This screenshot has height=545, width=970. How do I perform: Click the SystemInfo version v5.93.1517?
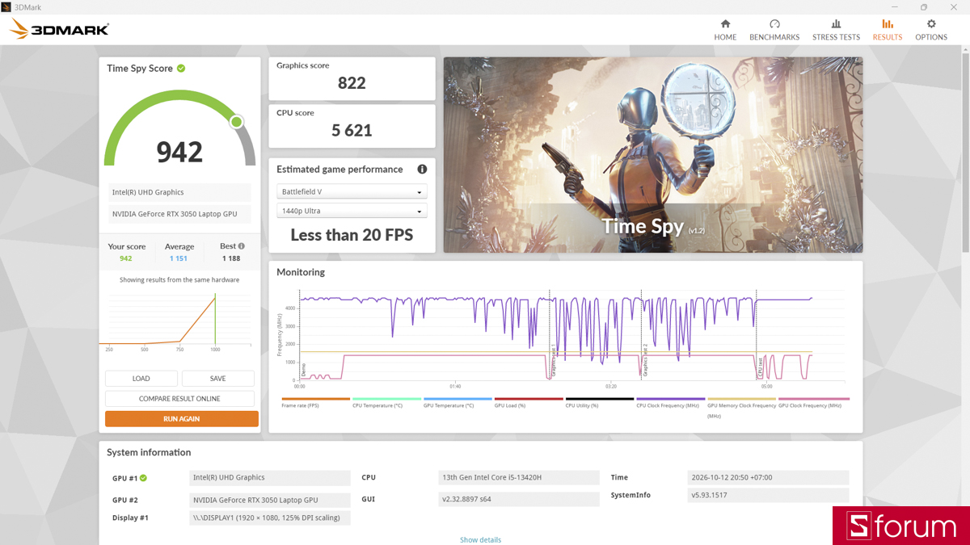pyautogui.click(x=768, y=496)
